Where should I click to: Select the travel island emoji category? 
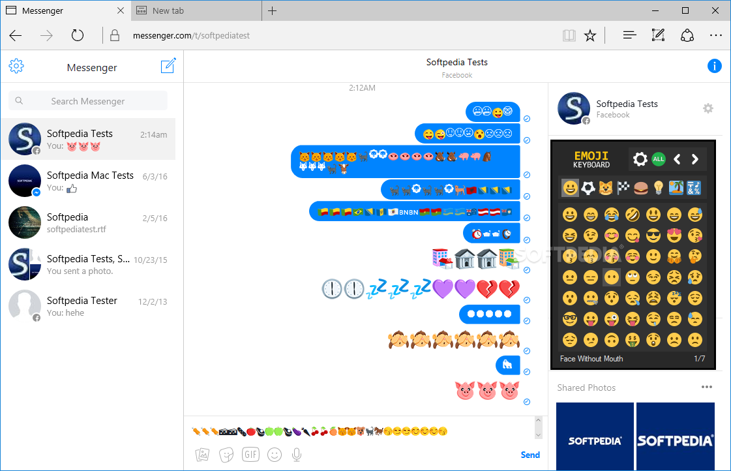click(676, 188)
